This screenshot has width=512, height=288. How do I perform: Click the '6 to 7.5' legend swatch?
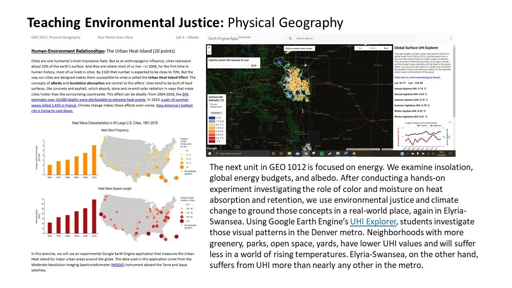coord(212,138)
